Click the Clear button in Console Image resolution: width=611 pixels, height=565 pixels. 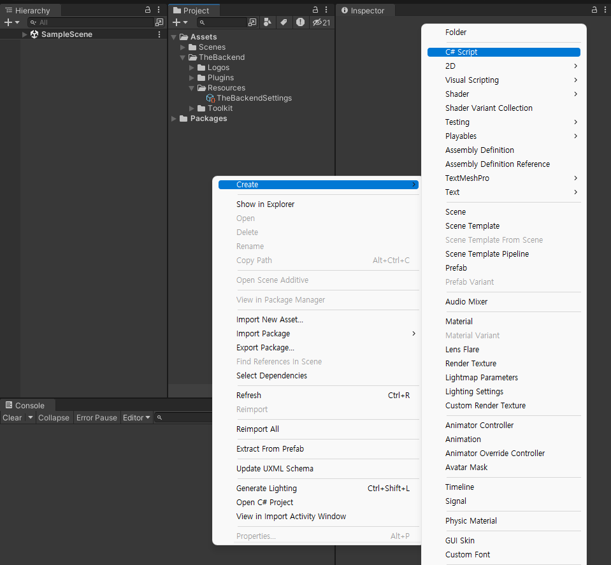pyautogui.click(x=12, y=417)
